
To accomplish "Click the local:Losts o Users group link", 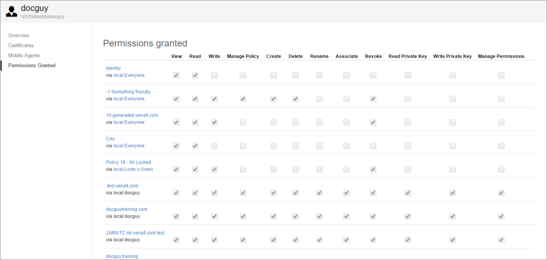I will pos(133,169).
